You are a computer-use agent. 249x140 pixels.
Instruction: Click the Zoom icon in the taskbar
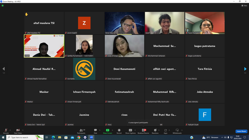click(x=91, y=137)
